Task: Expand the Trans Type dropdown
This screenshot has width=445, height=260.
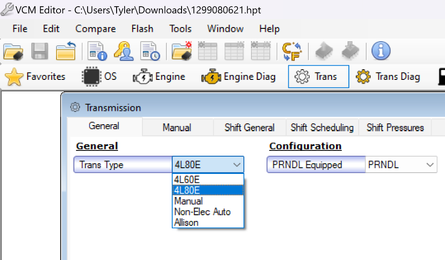Action: coord(237,165)
